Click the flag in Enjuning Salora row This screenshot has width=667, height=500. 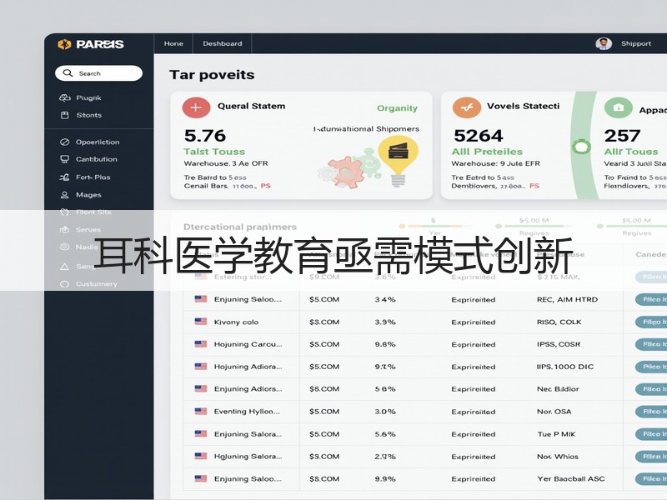tap(201, 433)
